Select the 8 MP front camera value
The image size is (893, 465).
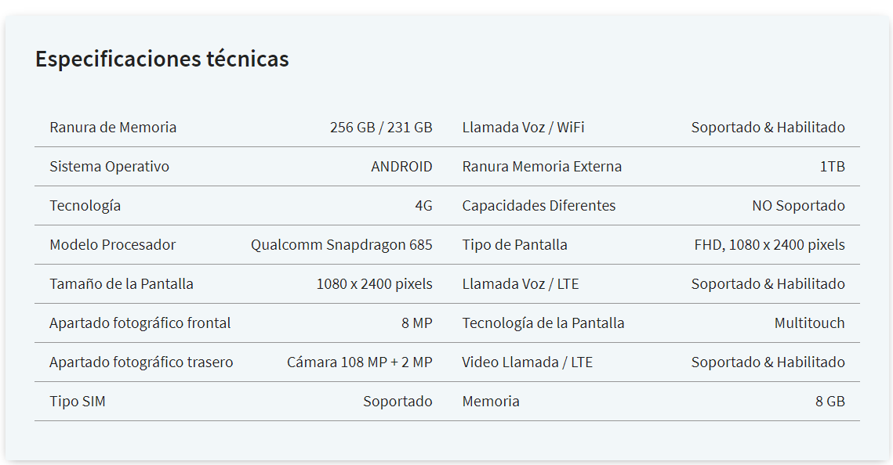416,323
